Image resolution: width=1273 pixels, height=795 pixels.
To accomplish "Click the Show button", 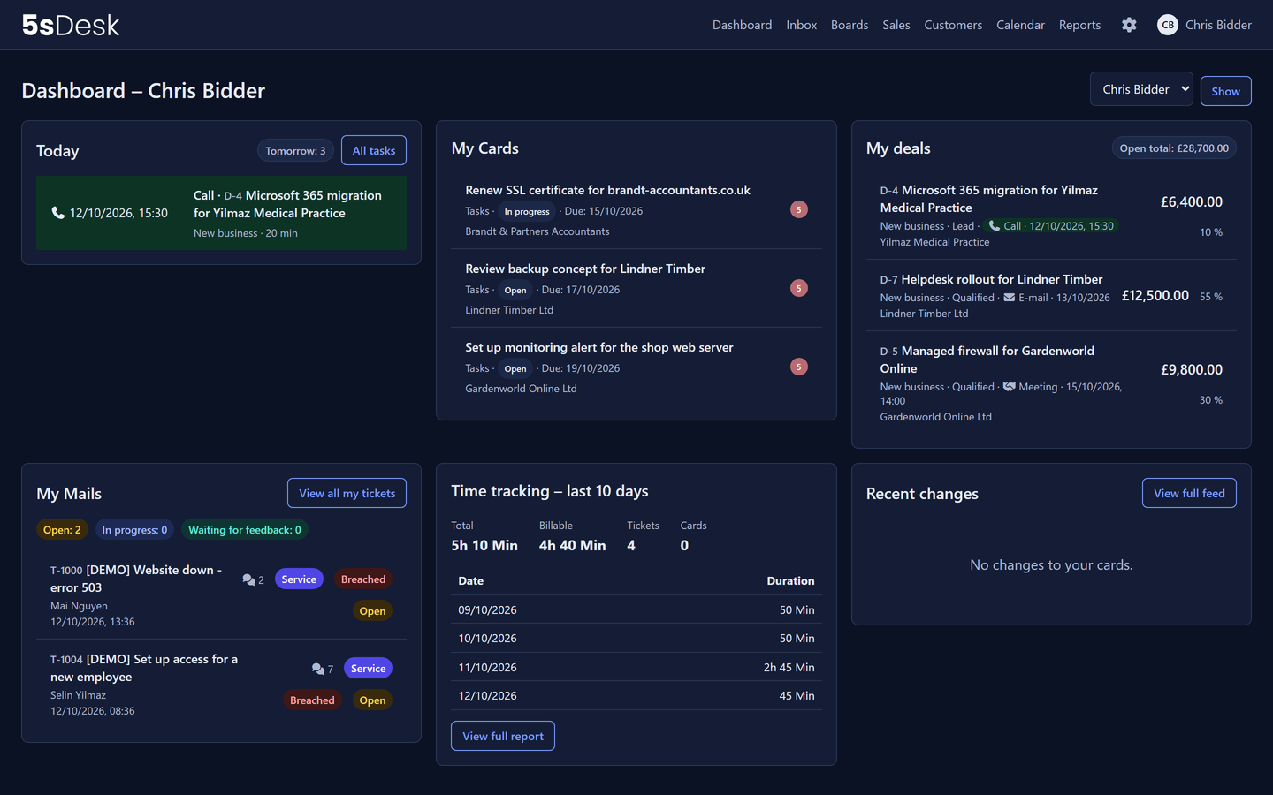I will [1225, 91].
